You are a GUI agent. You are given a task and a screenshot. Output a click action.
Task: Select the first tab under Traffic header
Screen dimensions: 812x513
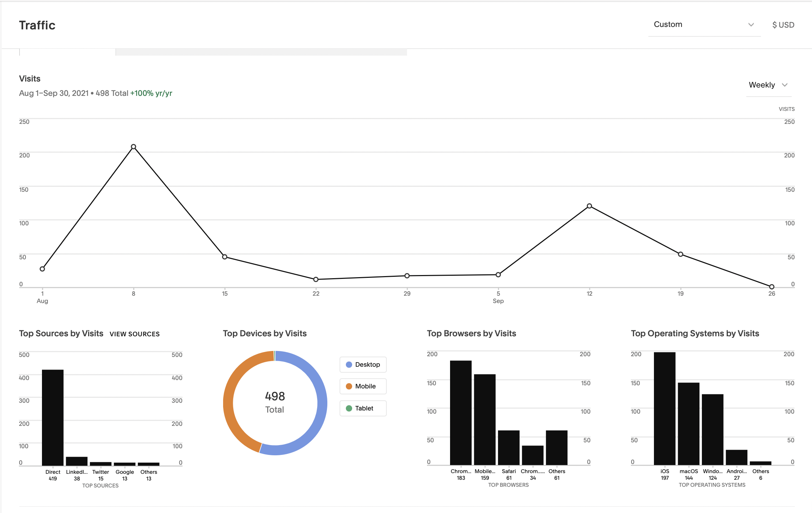click(67, 52)
